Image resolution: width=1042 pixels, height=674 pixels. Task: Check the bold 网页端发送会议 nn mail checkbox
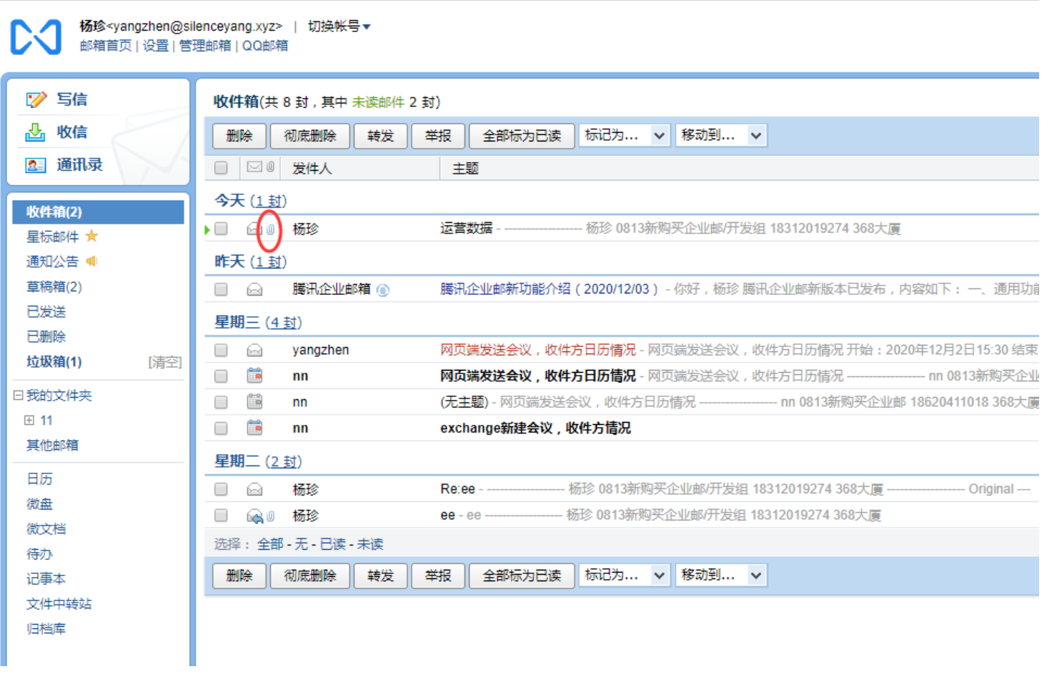221,376
